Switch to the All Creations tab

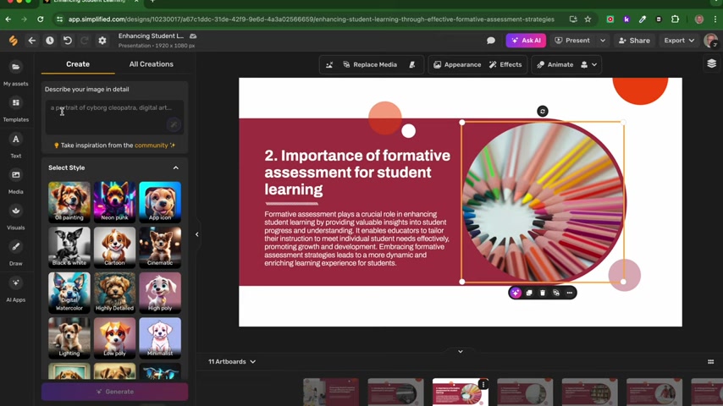pos(151,64)
